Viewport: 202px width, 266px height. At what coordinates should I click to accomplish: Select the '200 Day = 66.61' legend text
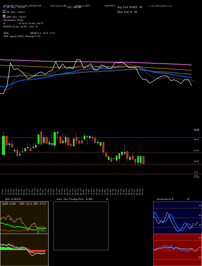tap(16, 17)
